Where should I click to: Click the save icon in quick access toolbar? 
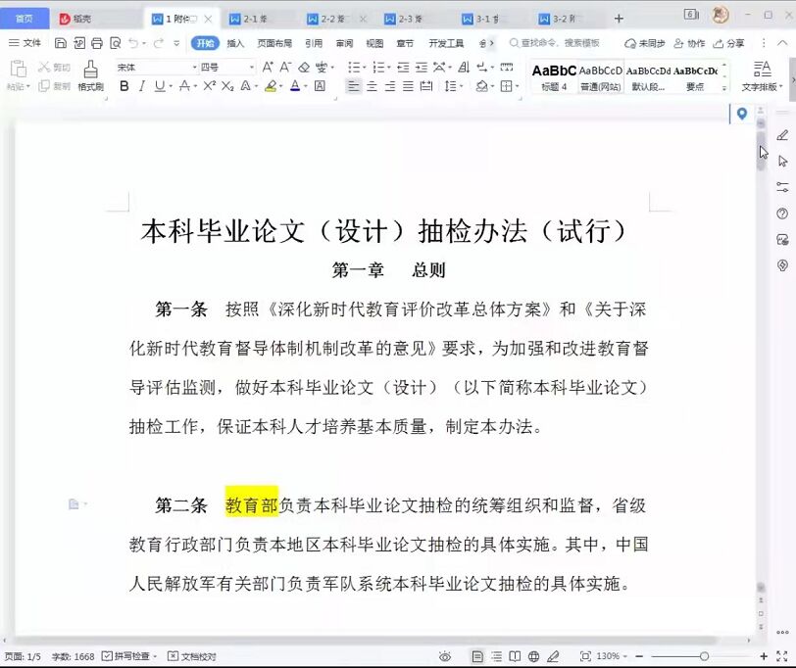(x=61, y=43)
